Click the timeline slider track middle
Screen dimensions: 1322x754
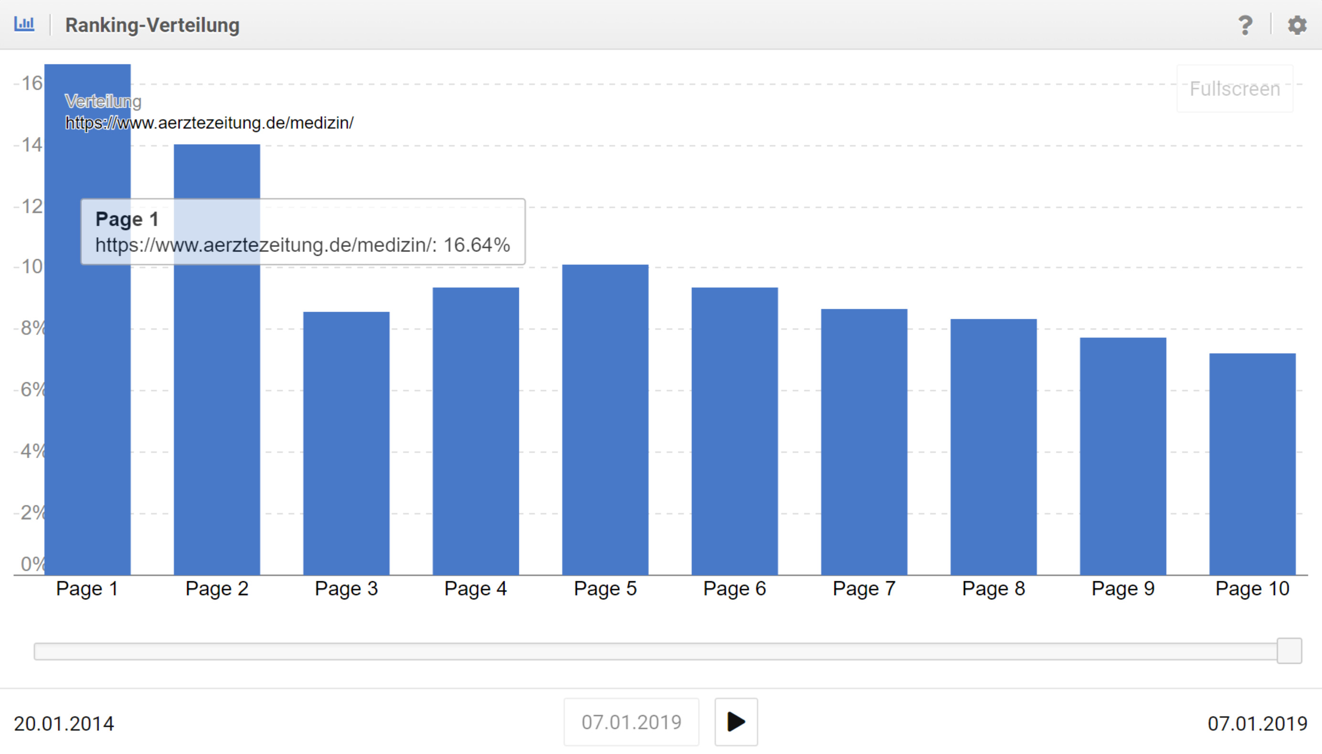tap(656, 651)
